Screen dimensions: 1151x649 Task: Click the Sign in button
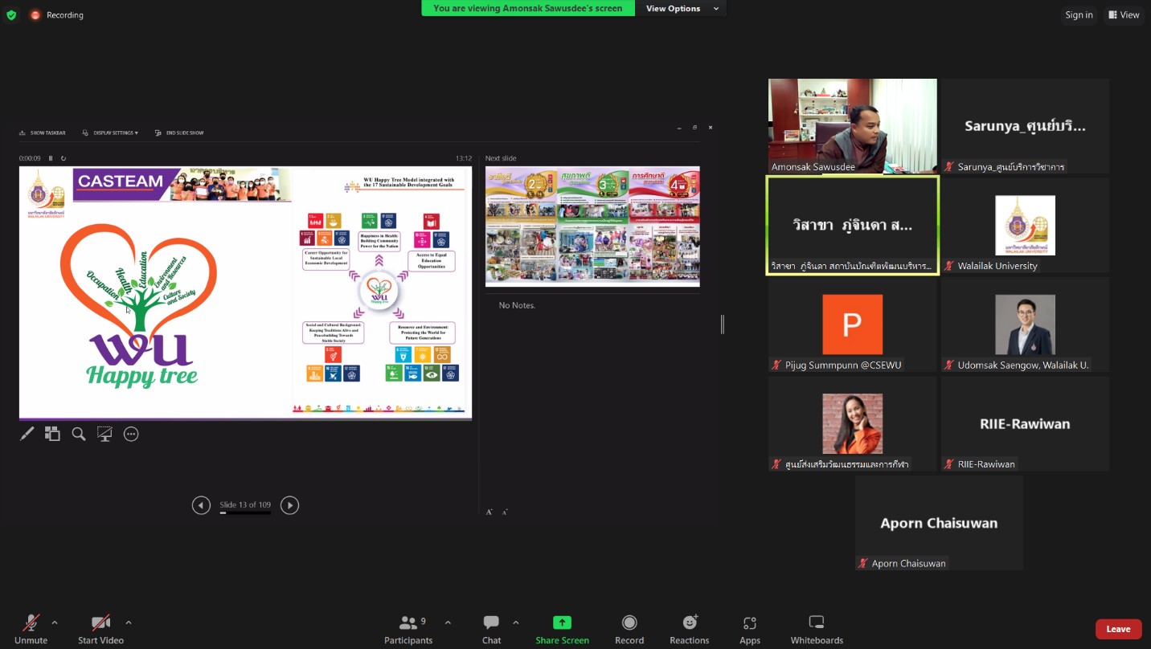pos(1079,14)
